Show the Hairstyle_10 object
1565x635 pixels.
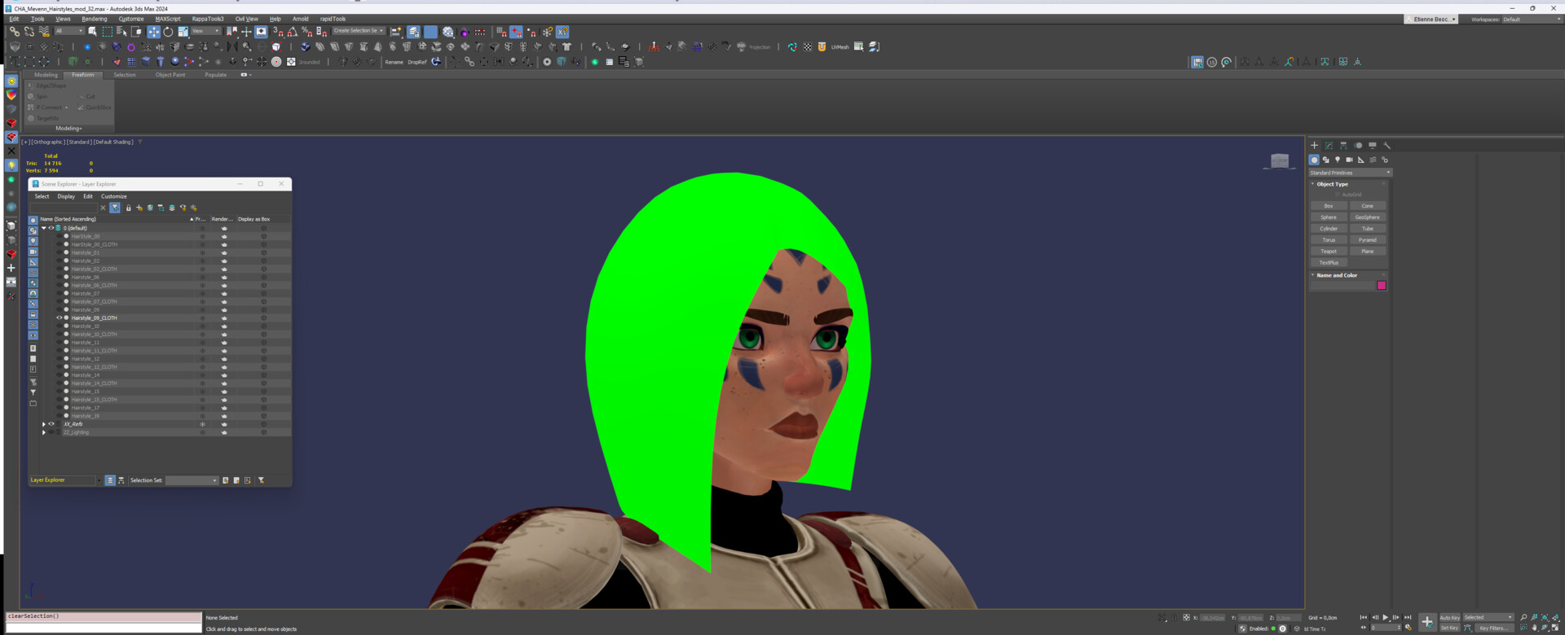59,326
